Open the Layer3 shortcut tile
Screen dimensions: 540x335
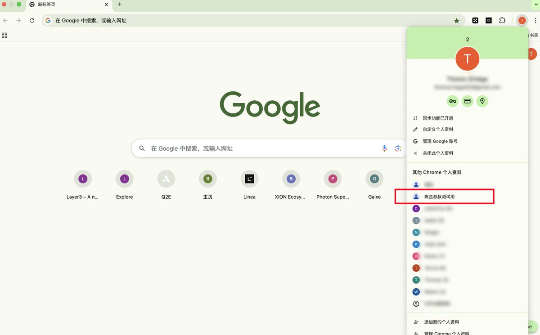[x=83, y=184]
